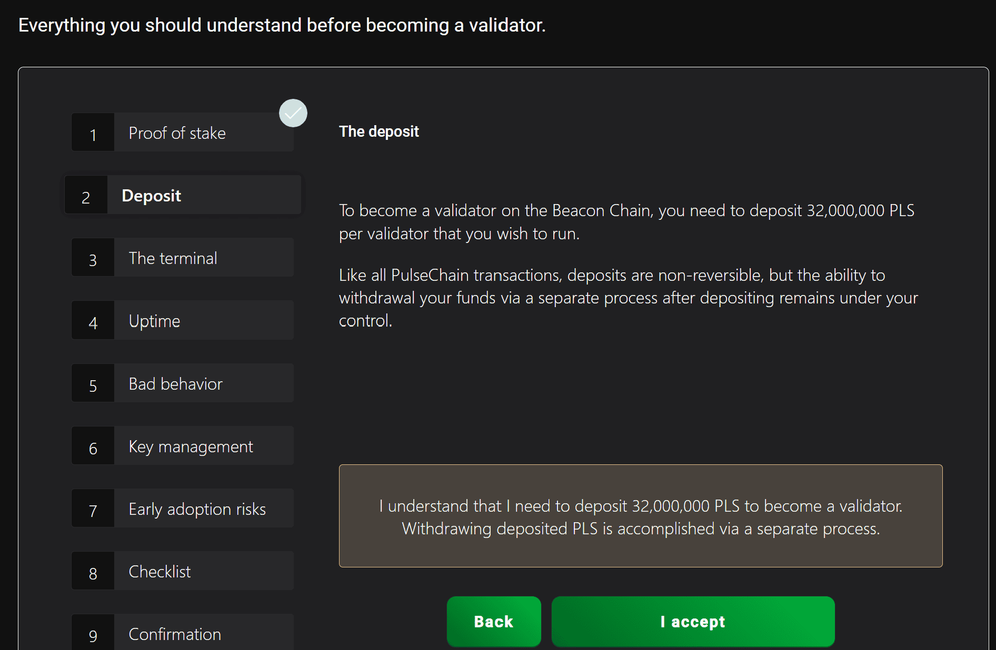Select step number 3 box

tap(93, 258)
